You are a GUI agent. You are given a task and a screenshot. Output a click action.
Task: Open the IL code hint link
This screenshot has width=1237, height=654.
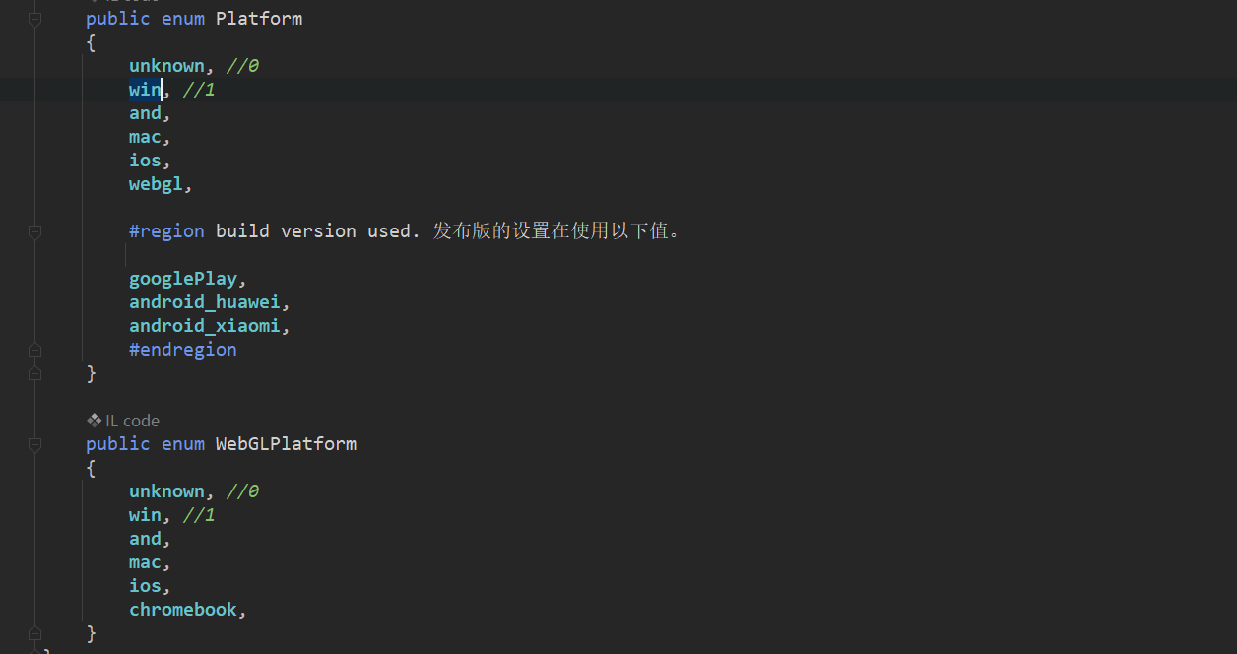coord(132,421)
